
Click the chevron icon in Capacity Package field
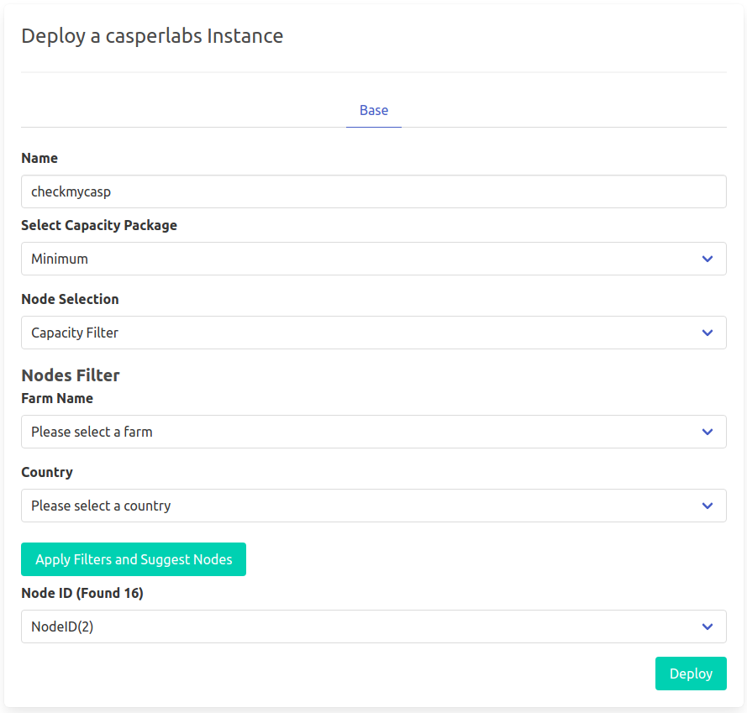click(708, 259)
